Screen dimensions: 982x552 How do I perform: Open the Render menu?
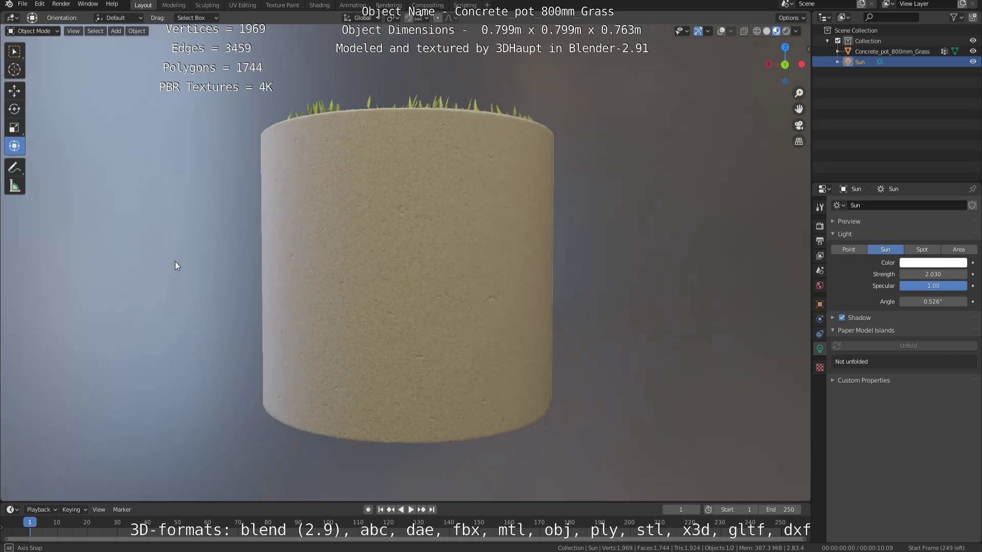pos(61,4)
